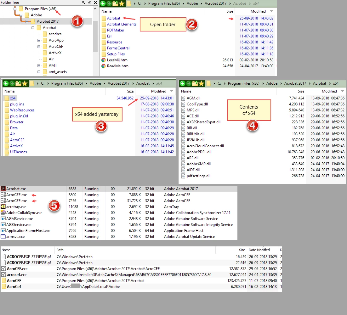
Task: Click Back arrow in the top Acrobat 2017 pane
Action: (103, 3)
